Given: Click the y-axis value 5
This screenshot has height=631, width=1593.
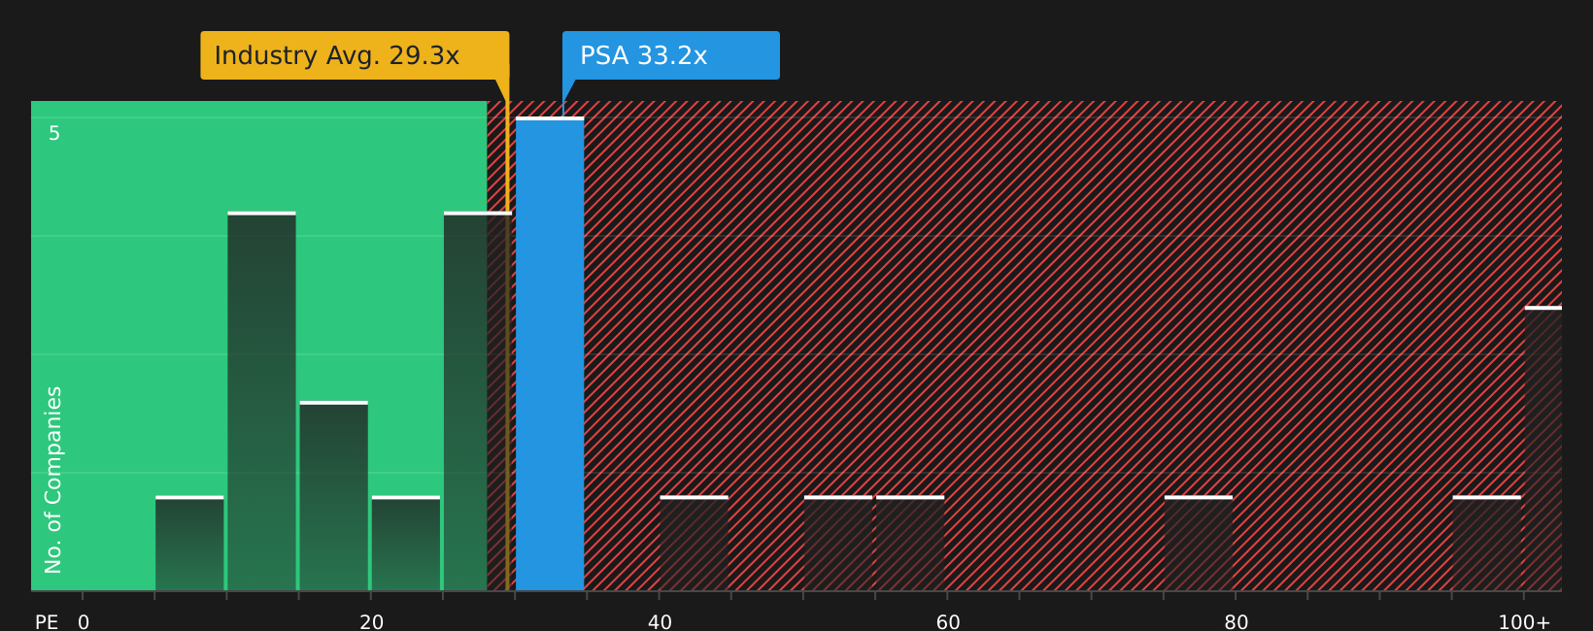Looking at the screenshot, I should [x=54, y=133].
